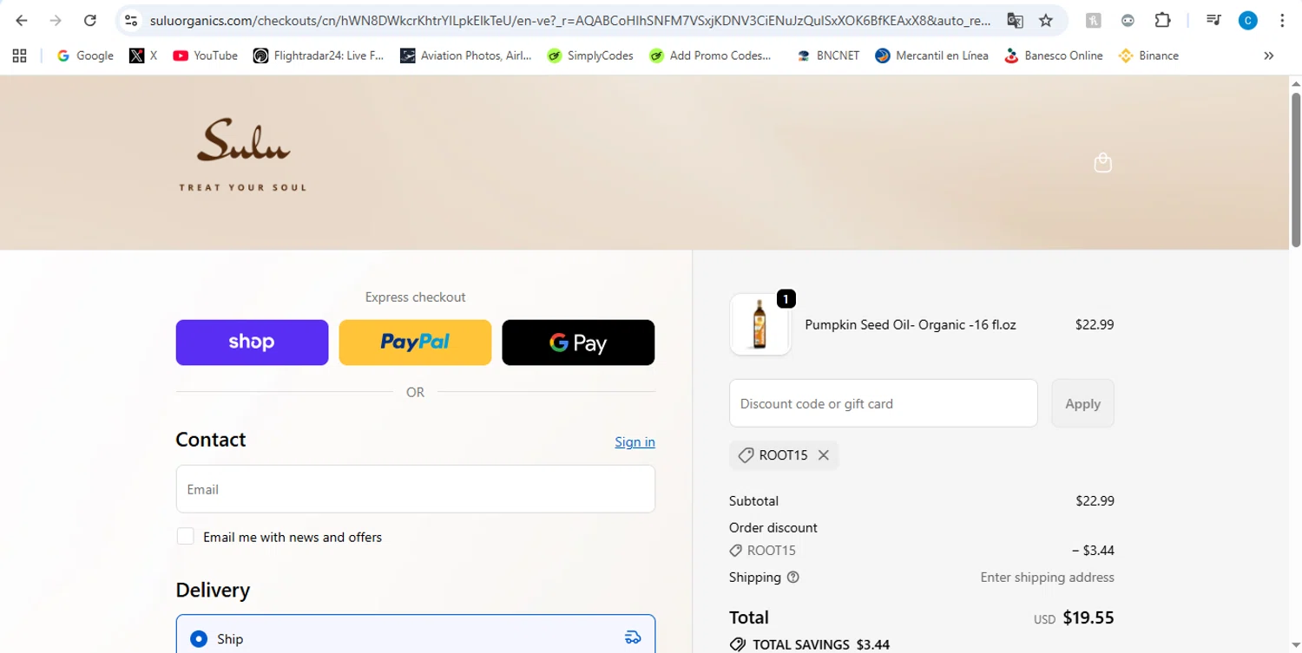Image resolution: width=1302 pixels, height=653 pixels.
Task: Open the Binance bookmark
Action: tap(1149, 56)
